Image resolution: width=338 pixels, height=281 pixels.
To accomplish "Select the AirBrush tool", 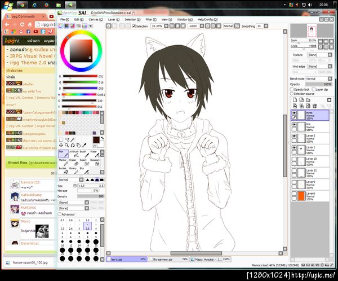I will click(74, 154).
